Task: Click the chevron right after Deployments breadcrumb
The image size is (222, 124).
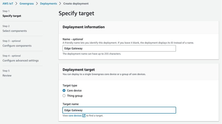Action: [60, 4]
